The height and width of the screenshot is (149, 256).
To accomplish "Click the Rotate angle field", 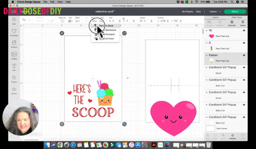I will coord(147,21).
